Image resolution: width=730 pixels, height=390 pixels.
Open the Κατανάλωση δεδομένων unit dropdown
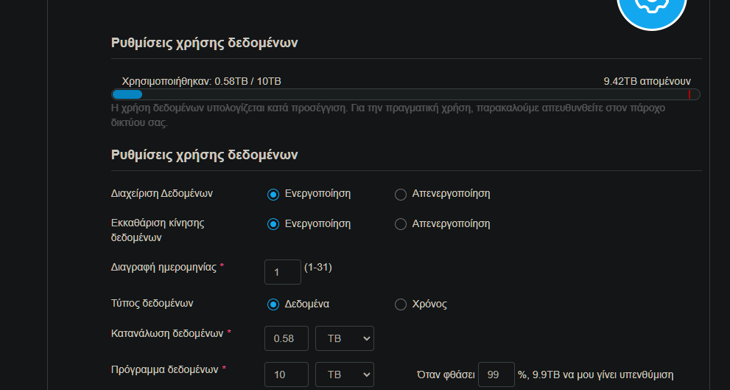coord(344,338)
